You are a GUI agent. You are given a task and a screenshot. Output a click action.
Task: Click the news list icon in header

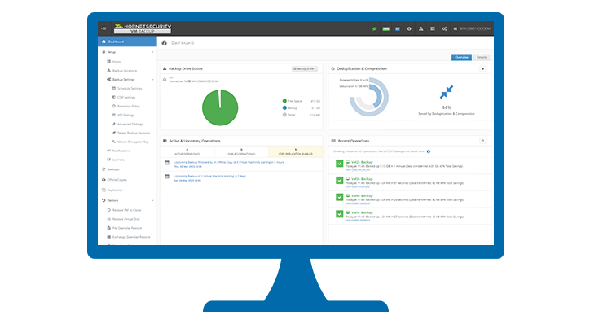point(433,29)
